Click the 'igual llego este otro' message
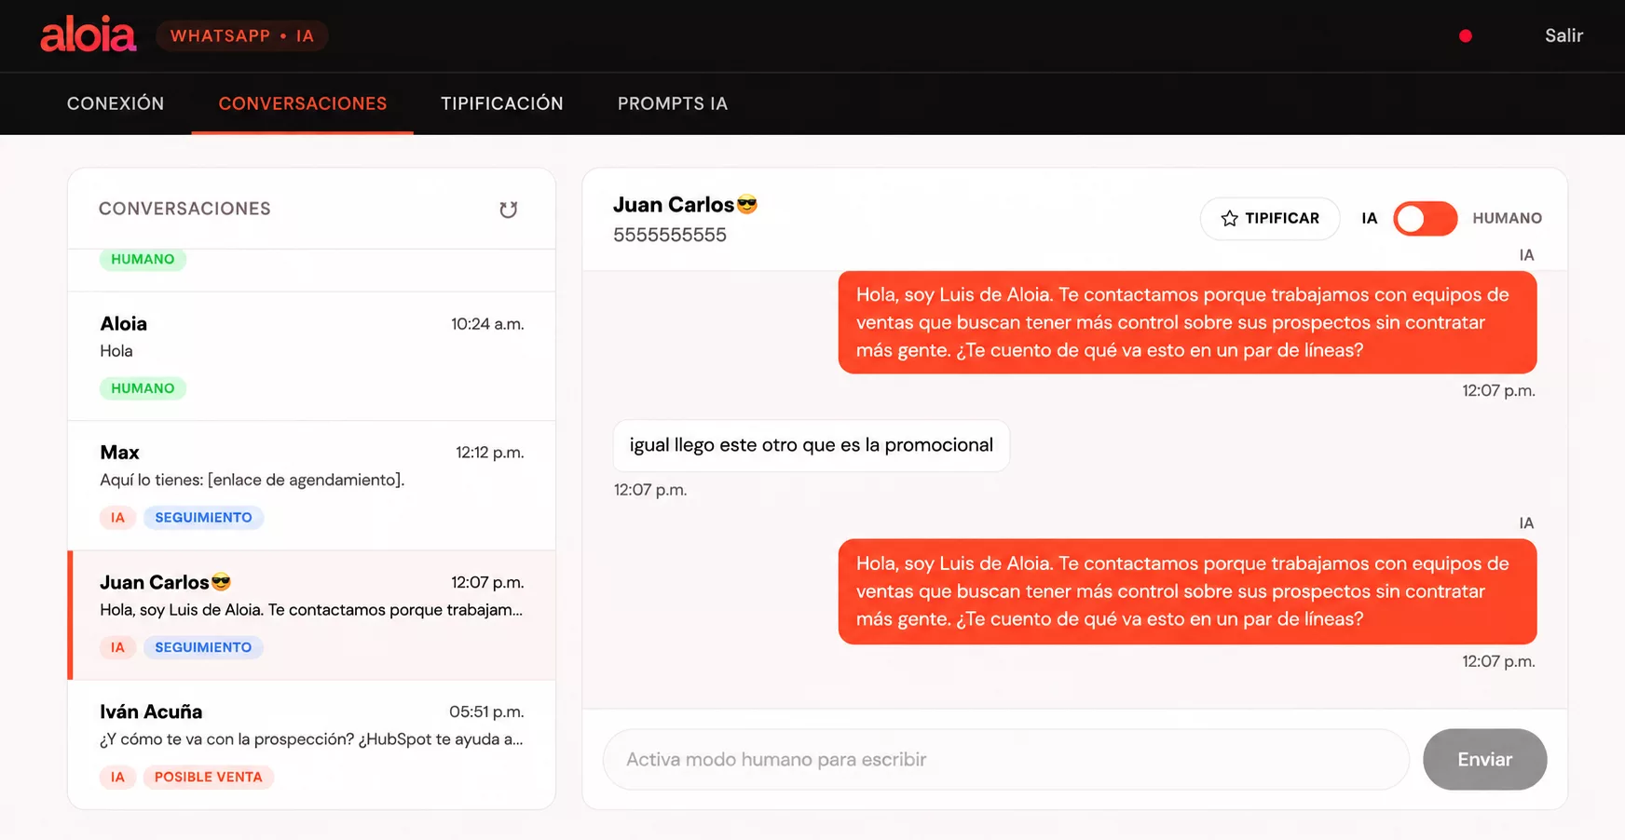 click(812, 445)
